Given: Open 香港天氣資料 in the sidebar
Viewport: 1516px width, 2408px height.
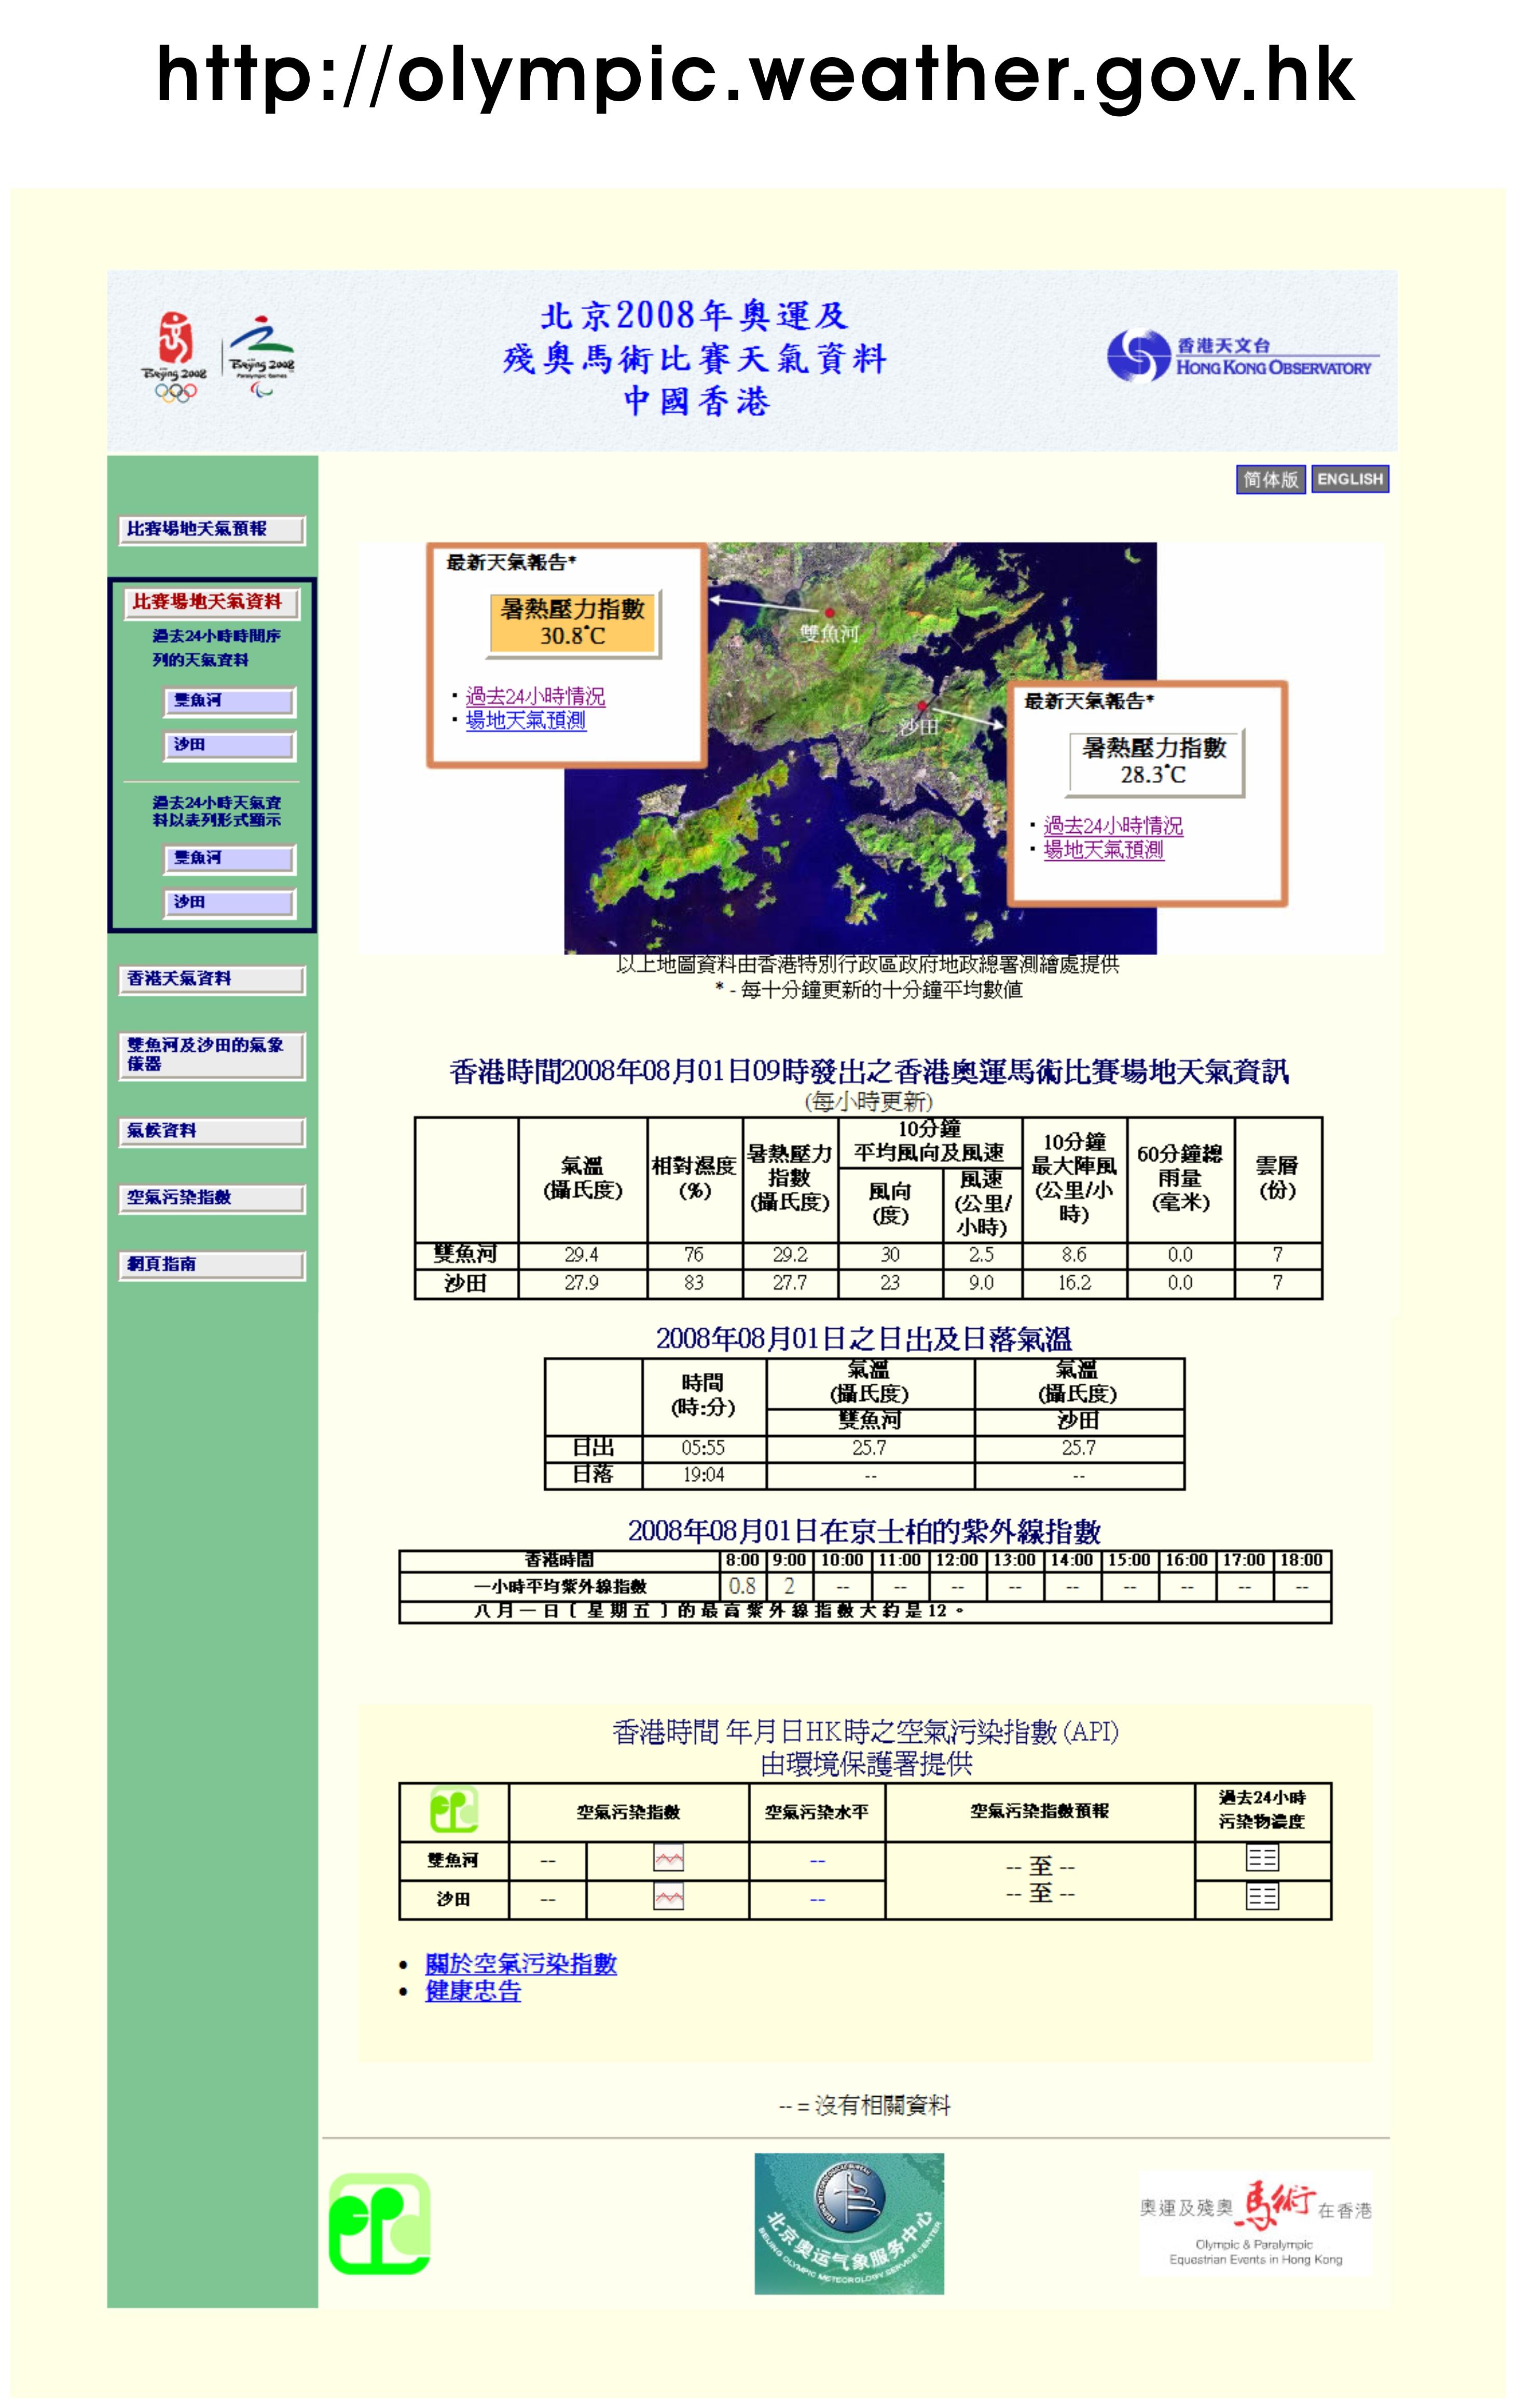Looking at the screenshot, I should [212, 980].
